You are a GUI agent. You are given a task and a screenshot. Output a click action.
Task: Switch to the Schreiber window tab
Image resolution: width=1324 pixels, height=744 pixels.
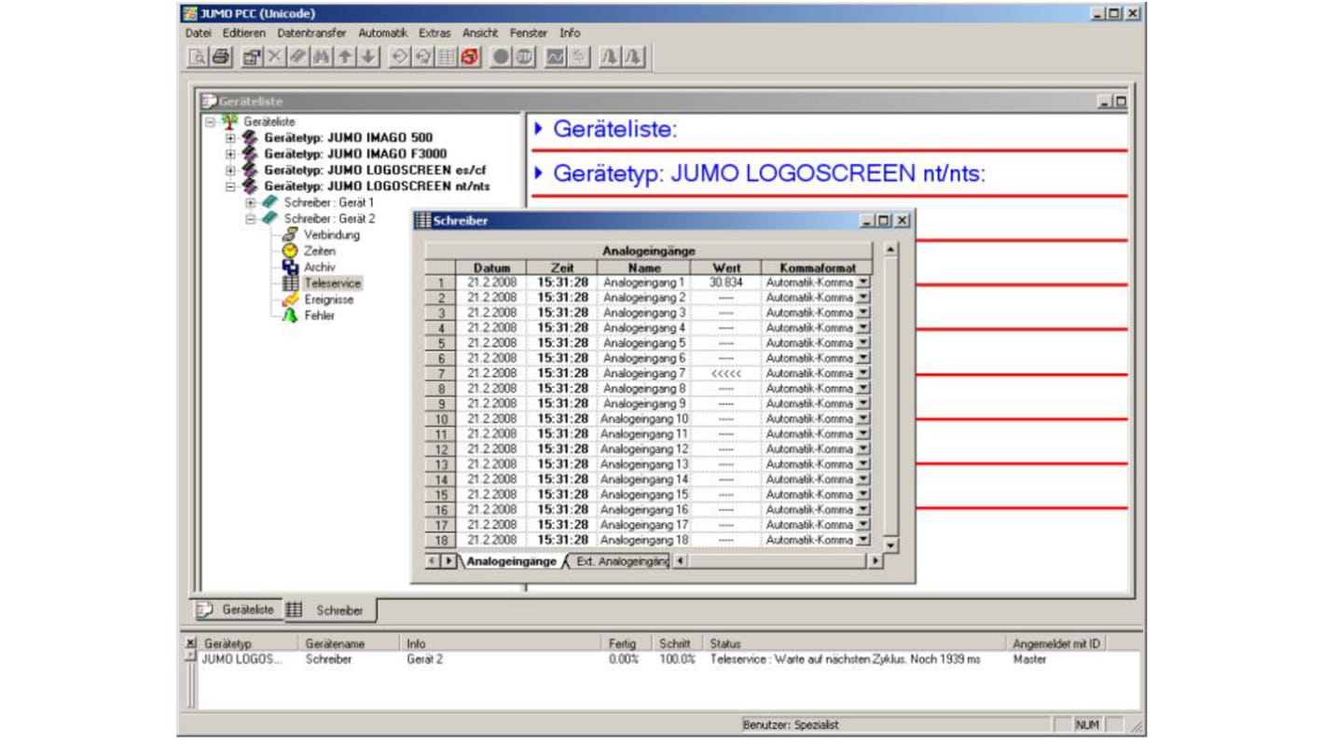[328, 610]
